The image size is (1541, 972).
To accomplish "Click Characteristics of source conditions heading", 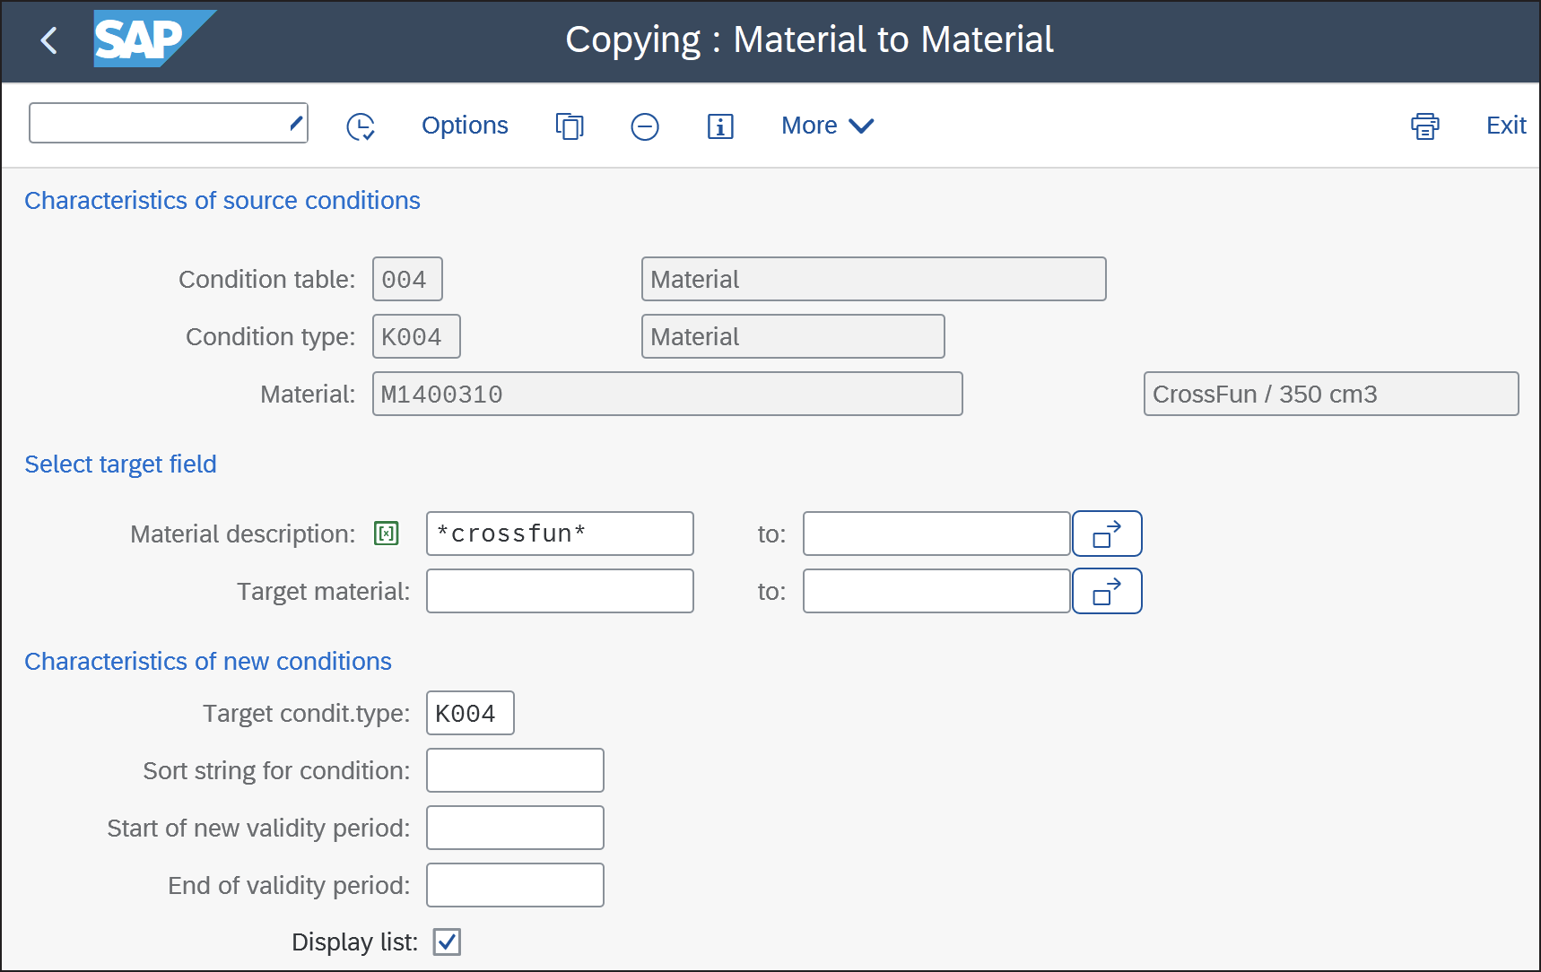I will point(222,200).
